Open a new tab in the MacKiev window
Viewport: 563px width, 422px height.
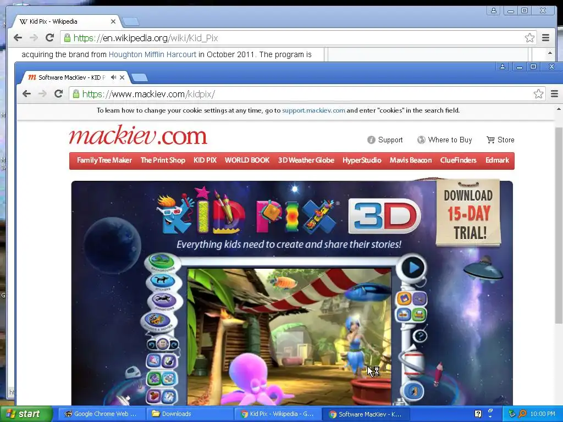point(139,77)
